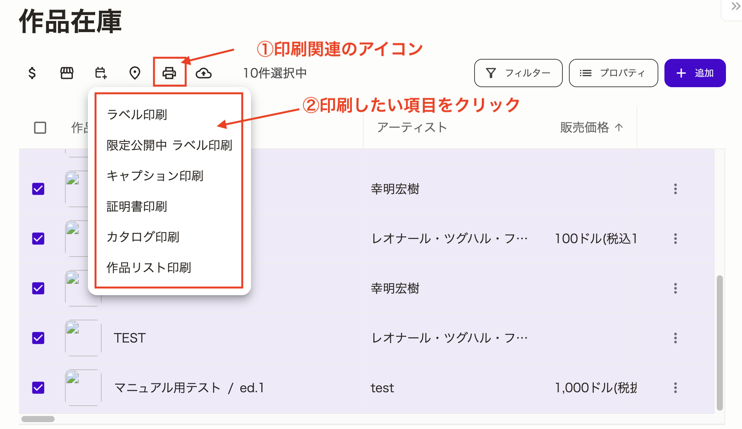Open the schedule/calendar-add icon
The height and width of the screenshot is (429, 742).
tap(100, 73)
